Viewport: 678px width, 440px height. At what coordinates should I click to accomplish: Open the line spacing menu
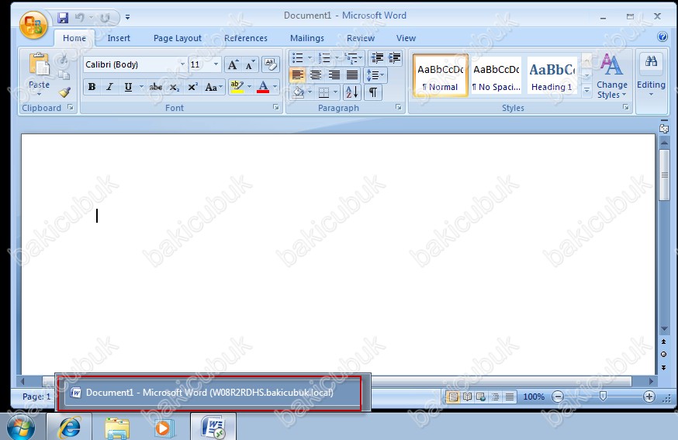375,75
